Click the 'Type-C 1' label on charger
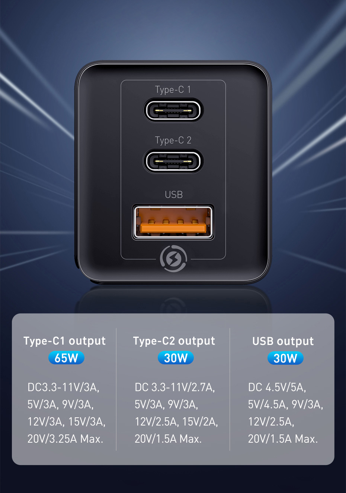346x493 pixels. tap(173, 90)
